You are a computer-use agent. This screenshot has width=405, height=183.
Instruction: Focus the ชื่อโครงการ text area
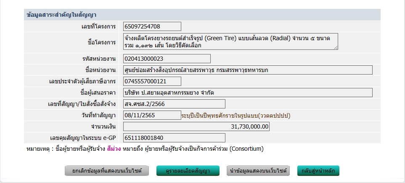[x=230, y=41]
